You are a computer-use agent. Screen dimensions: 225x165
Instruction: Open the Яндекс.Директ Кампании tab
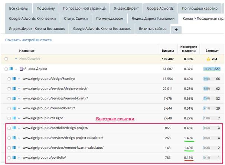tap(153, 19)
